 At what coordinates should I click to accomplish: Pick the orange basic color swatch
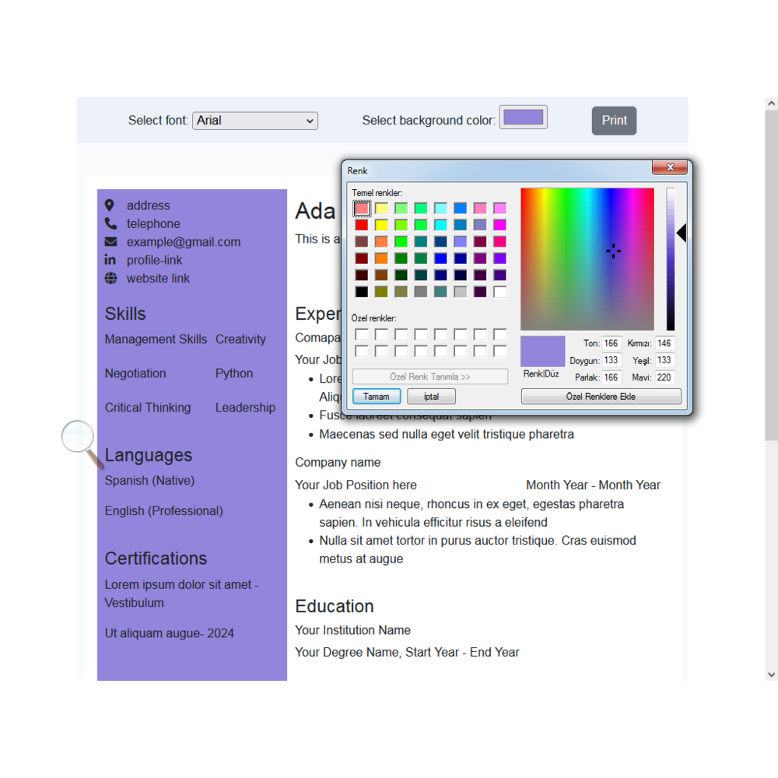click(381, 258)
